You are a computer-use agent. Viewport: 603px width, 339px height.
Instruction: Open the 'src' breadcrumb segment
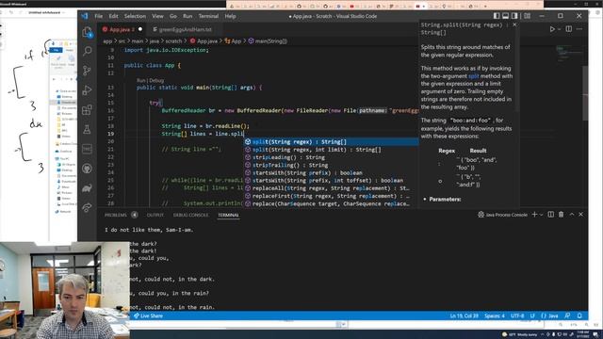122,40
